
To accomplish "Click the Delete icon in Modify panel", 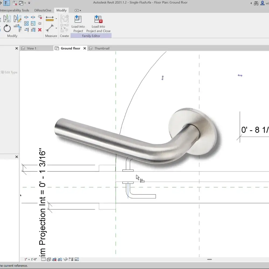I will tap(40, 30).
